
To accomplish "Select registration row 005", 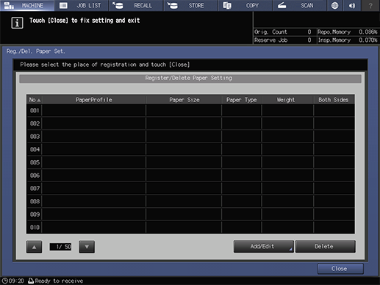I will click(190, 162).
